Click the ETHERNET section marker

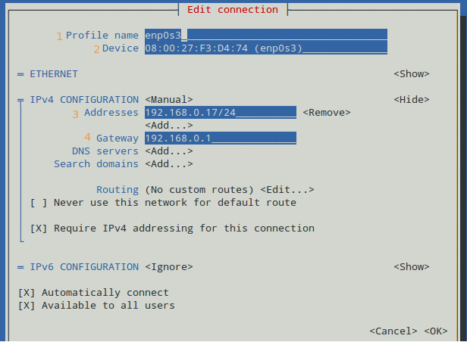click(x=20, y=74)
